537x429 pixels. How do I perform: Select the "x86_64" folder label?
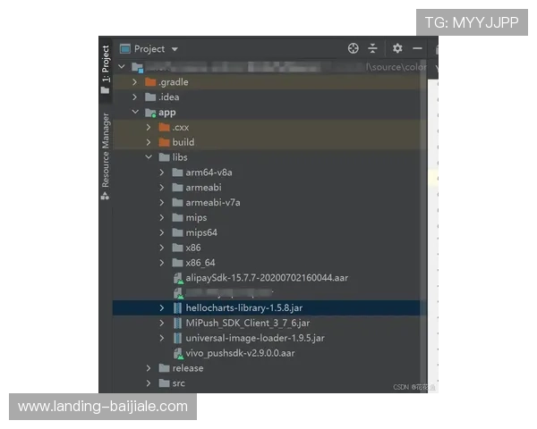(x=200, y=263)
